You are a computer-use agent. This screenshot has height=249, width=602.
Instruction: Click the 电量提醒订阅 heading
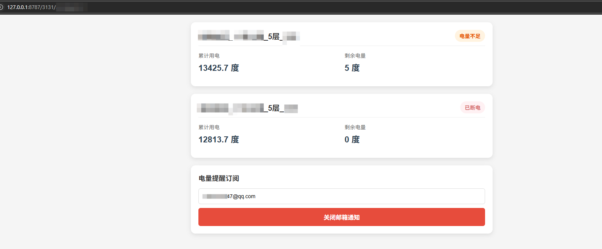tap(219, 178)
